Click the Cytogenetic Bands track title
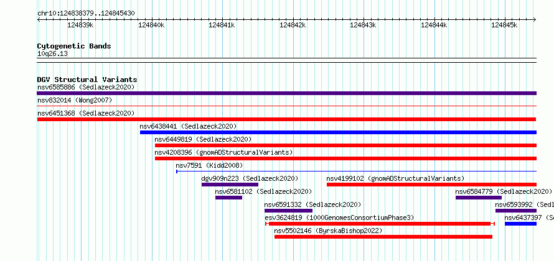554x261 pixels. pyautogui.click(x=74, y=46)
